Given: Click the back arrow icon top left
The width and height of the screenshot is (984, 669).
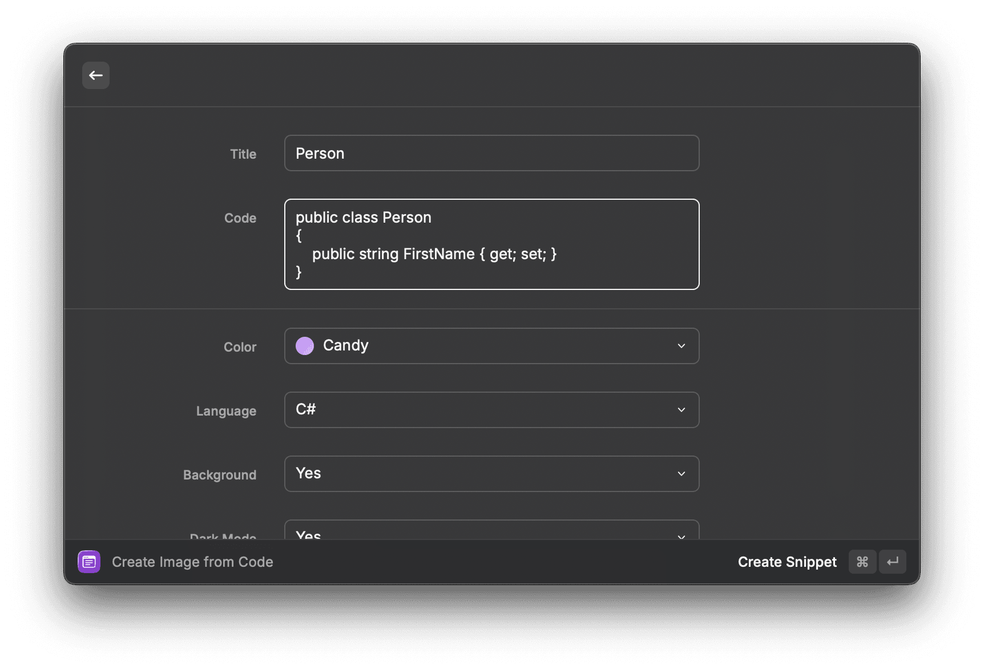Looking at the screenshot, I should point(95,75).
